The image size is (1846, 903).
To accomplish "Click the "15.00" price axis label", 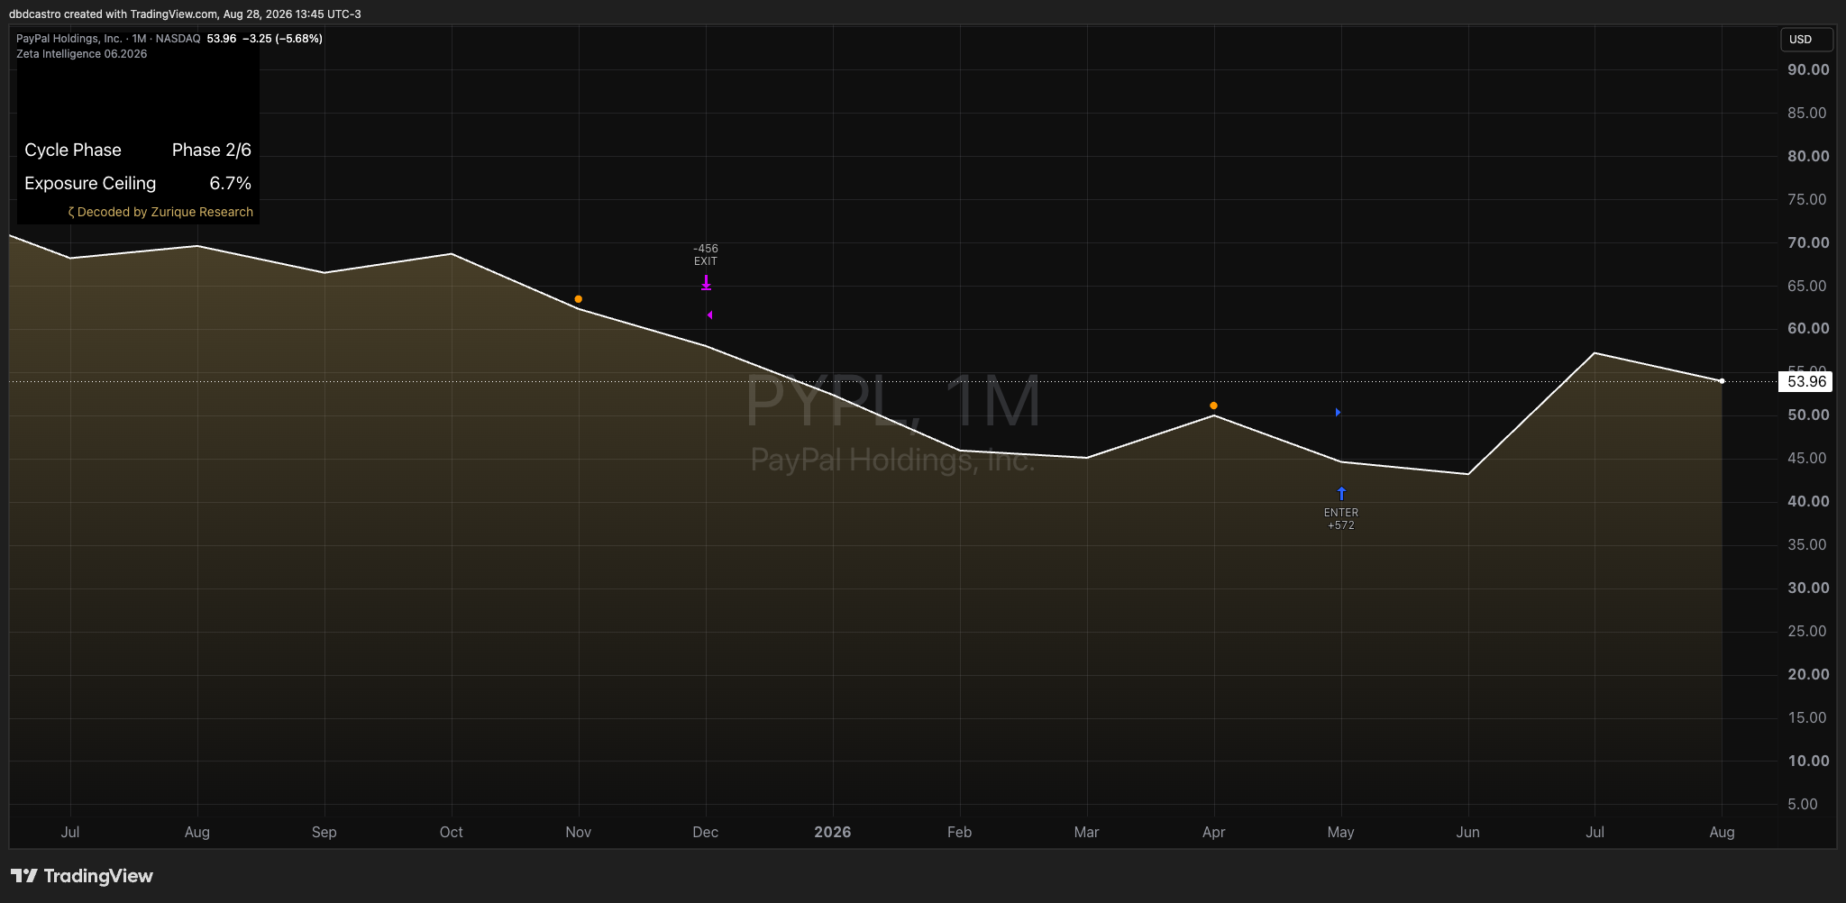I will [x=1808, y=717].
